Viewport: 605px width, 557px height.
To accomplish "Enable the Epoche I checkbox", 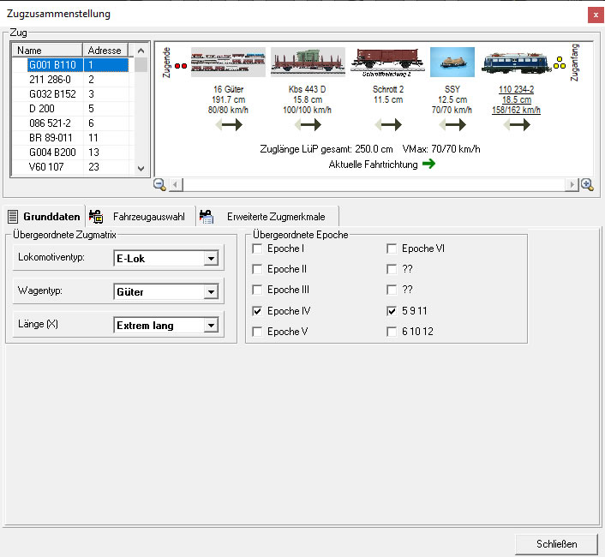I will click(257, 249).
